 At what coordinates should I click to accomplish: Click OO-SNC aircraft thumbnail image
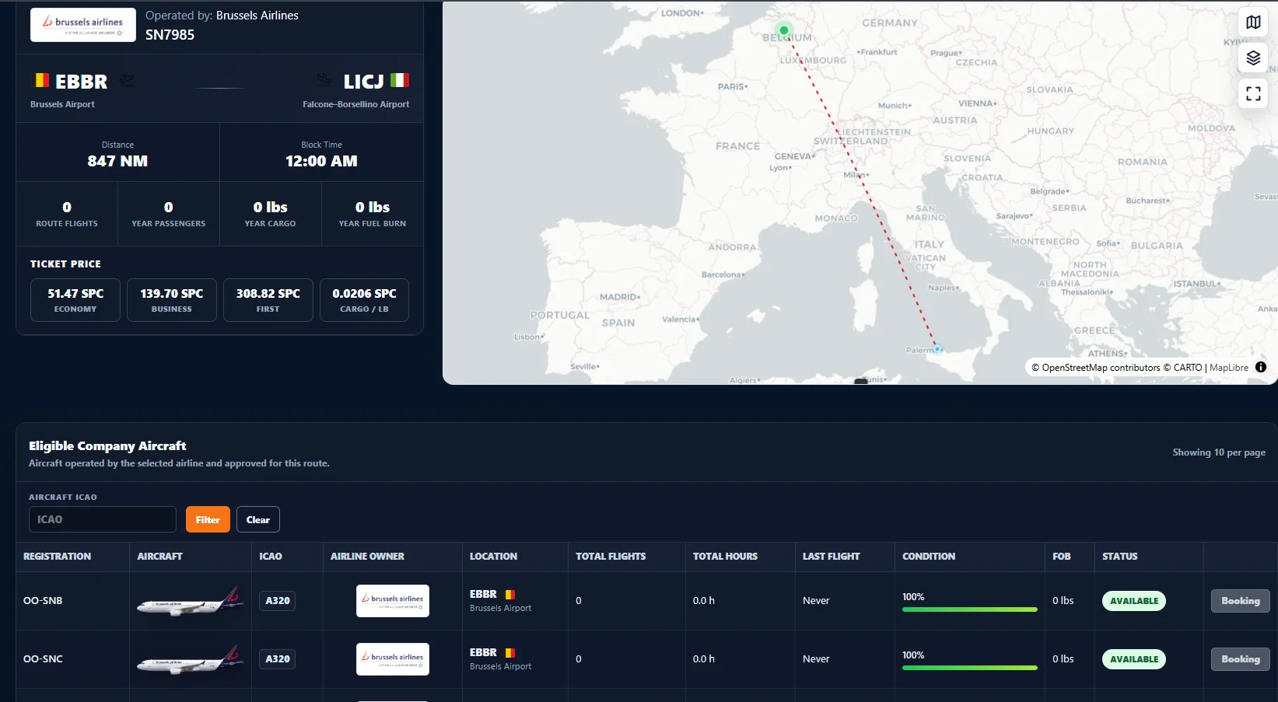[191, 659]
